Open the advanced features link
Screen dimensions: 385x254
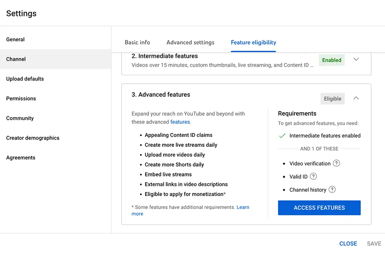(180, 122)
